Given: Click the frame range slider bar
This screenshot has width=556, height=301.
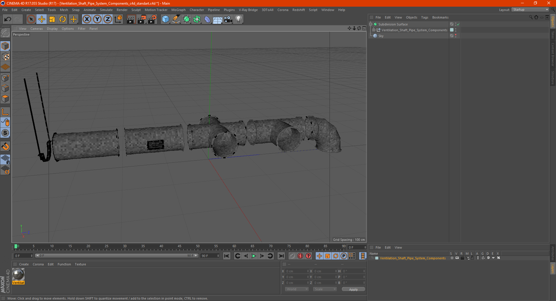Looking at the screenshot, I should [x=117, y=256].
